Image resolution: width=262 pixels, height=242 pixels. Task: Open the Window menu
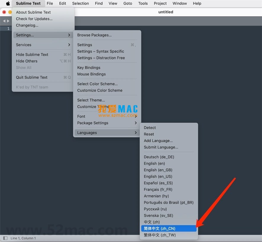180,3
